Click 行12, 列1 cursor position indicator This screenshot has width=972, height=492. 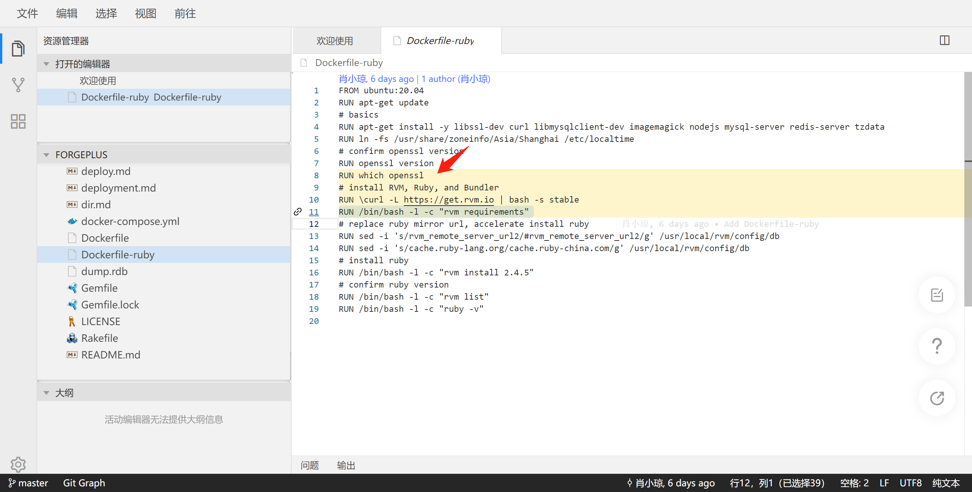click(x=777, y=483)
